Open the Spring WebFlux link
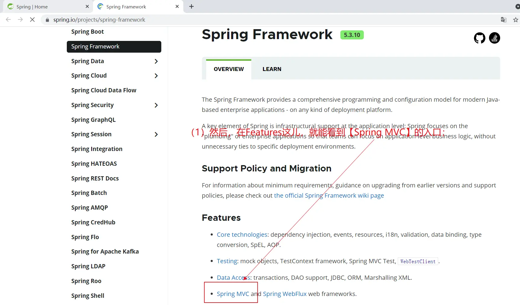520x305 pixels. (x=285, y=294)
